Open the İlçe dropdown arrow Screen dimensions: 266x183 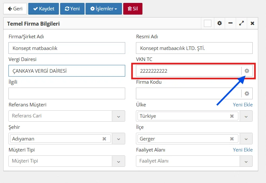coord(246,139)
